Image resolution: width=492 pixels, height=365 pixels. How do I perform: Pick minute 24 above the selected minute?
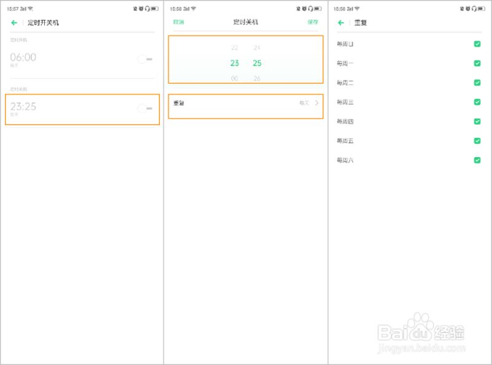[257, 48]
